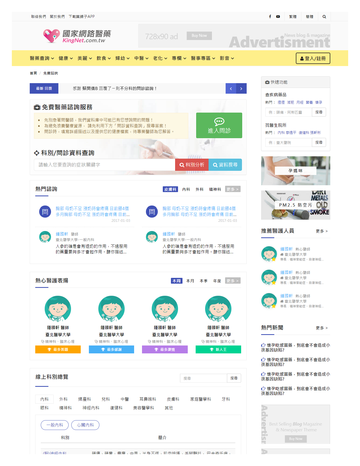Show next reply with right arrow
The height and width of the screenshot is (466, 360).
coord(241,89)
